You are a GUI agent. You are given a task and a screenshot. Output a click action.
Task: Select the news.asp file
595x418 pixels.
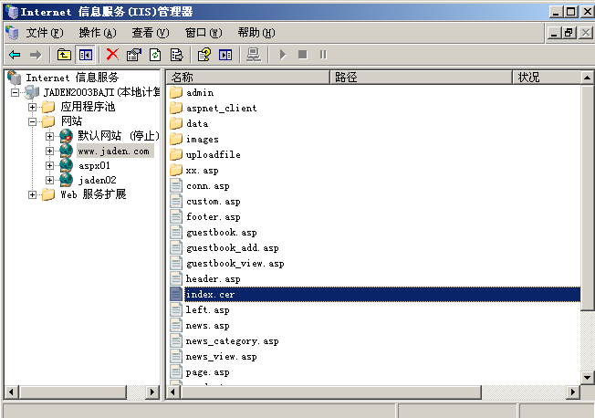[x=208, y=326]
